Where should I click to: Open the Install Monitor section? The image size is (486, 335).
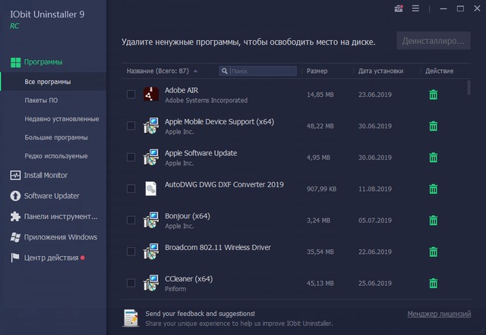pyautogui.click(x=46, y=175)
